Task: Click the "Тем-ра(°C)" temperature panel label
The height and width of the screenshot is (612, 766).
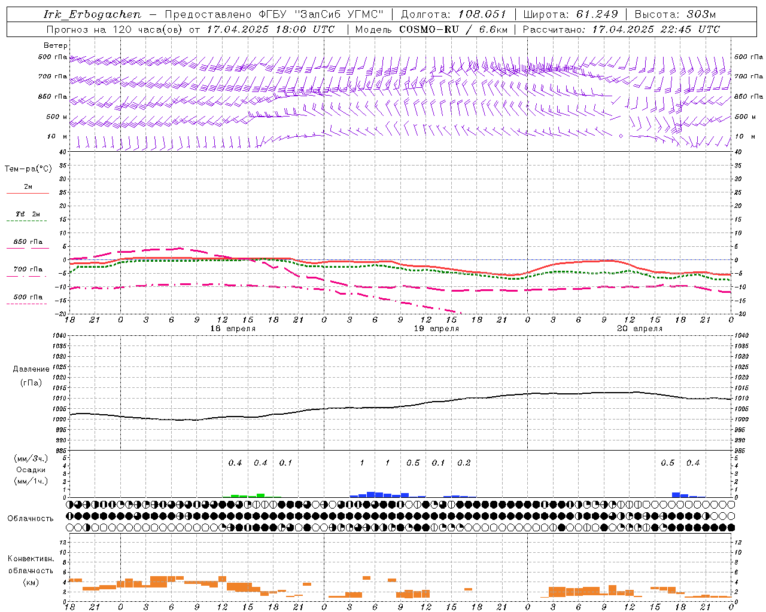Action: (x=28, y=169)
